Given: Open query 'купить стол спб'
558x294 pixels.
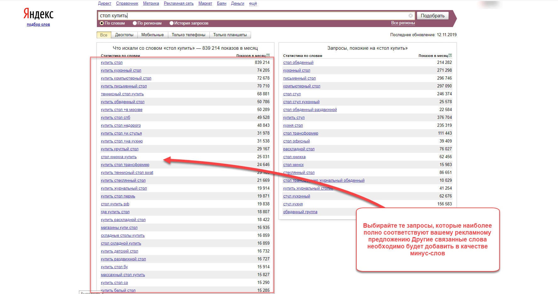Looking at the screenshot, I should [x=115, y=118].
